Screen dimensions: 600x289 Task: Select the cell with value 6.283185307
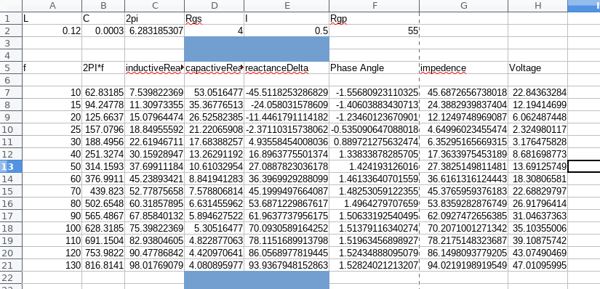[x=155, y=31]
